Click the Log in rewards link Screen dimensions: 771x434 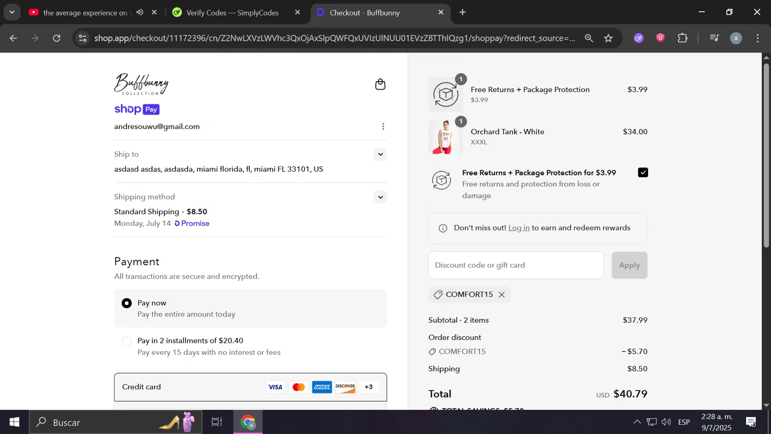(x=519, y=228)
